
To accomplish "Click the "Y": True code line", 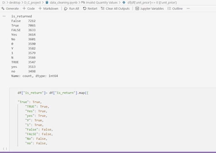I will pos(34,120).
